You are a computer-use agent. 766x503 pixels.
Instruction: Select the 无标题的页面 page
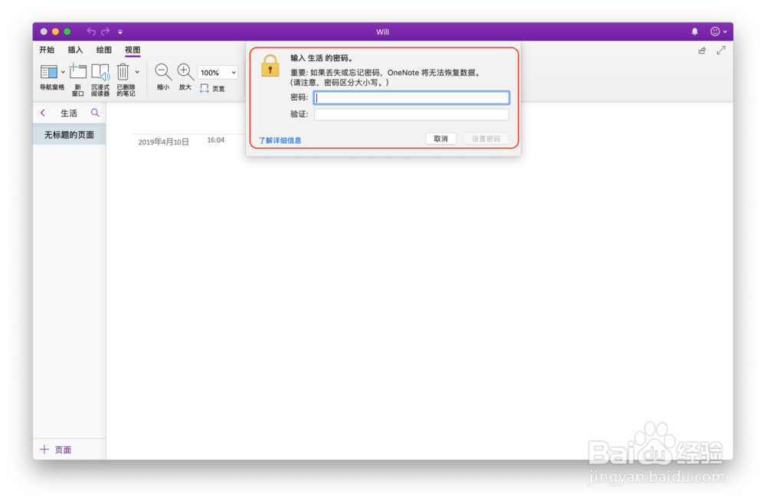(x=70, y=135)
